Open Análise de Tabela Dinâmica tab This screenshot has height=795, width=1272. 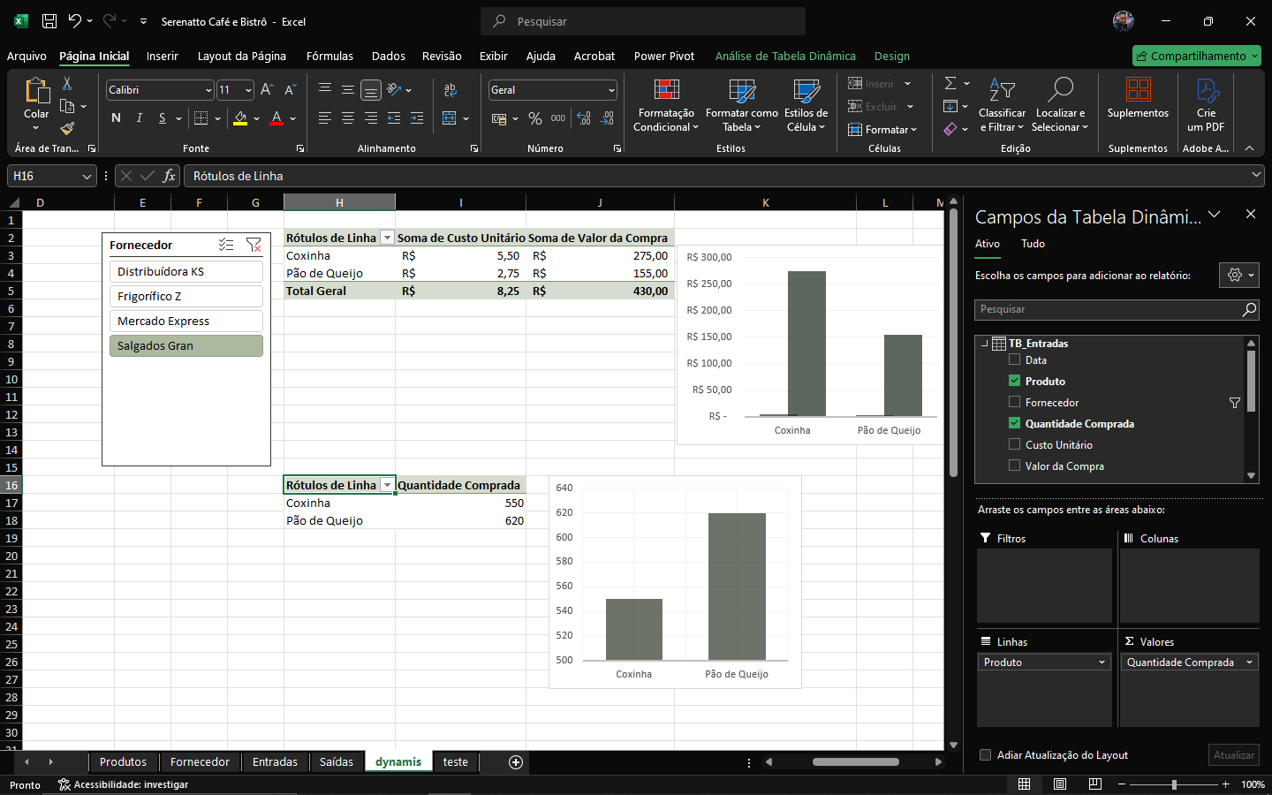(x=785, y=56)
